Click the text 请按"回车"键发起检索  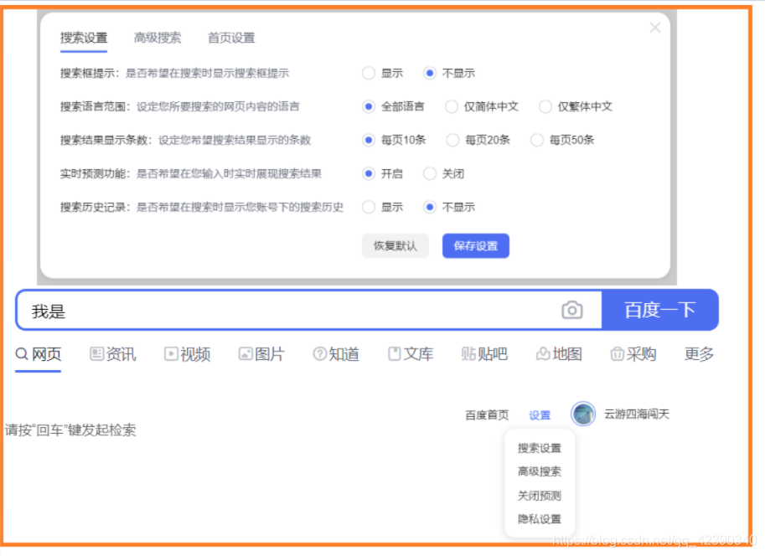coord(70,430)
